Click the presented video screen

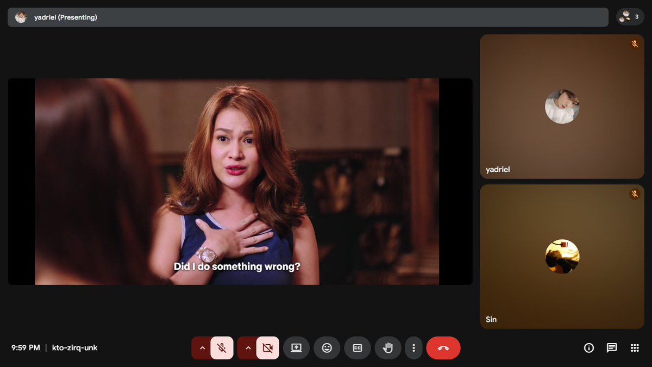(x=240, y=182)
